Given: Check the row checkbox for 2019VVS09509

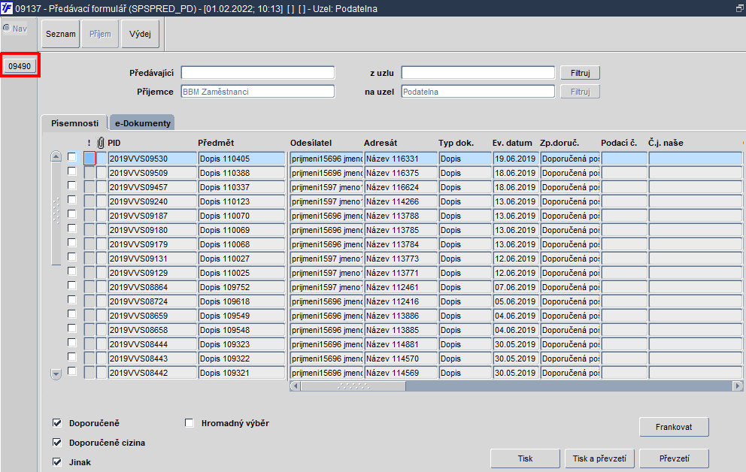Looking at the screenshot, I should click(x=72, y=171).
